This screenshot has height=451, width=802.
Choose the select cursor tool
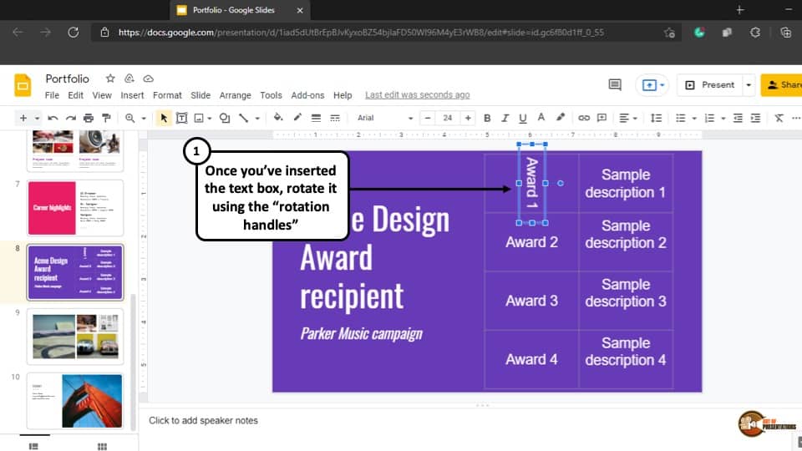pyautogui.click(x=164, y=118)
